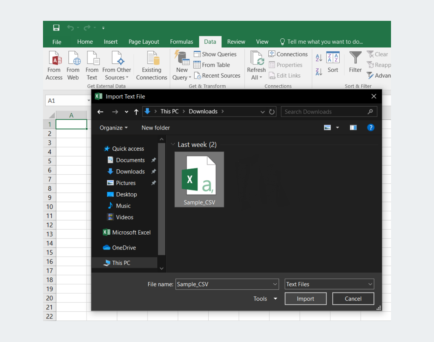
Task: Select the Data ribbon tab
Action: pyautogui.click(x=210, y=42)
